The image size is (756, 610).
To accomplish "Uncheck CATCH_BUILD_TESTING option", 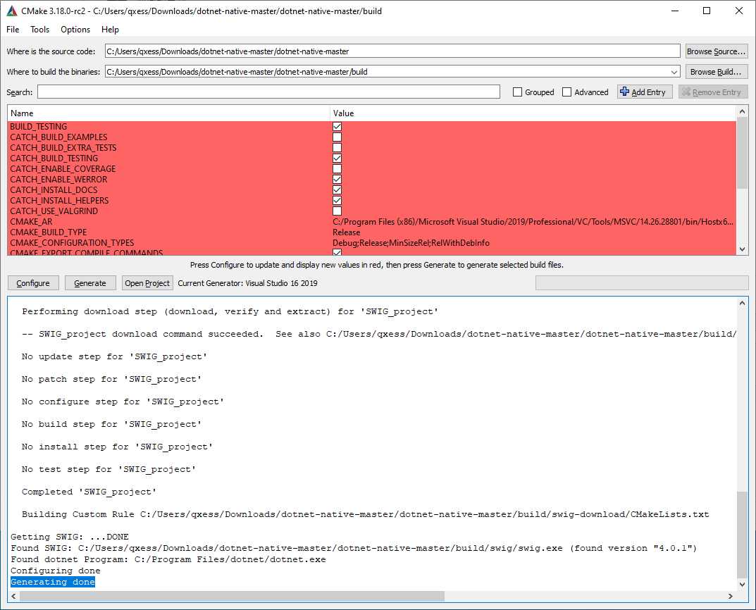I will point(337,158).
